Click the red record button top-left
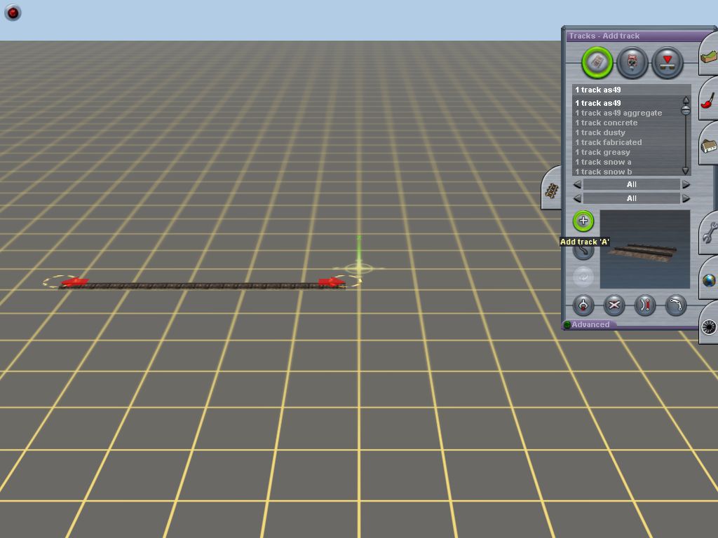The width and height of the screenshot is (718, 538). (13, 13)
